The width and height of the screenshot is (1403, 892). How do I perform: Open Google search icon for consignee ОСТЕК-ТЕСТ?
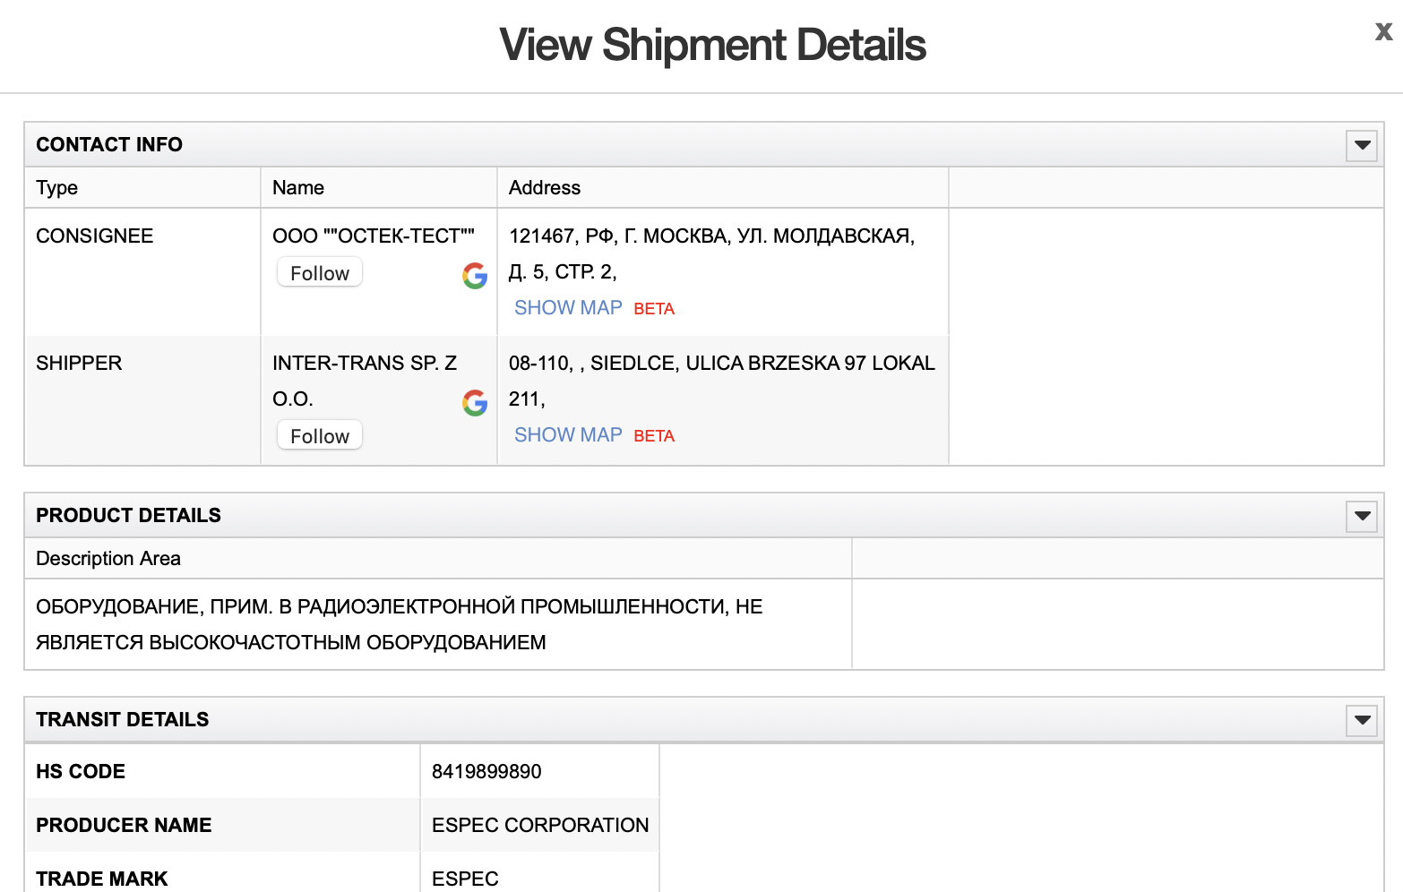475,276
